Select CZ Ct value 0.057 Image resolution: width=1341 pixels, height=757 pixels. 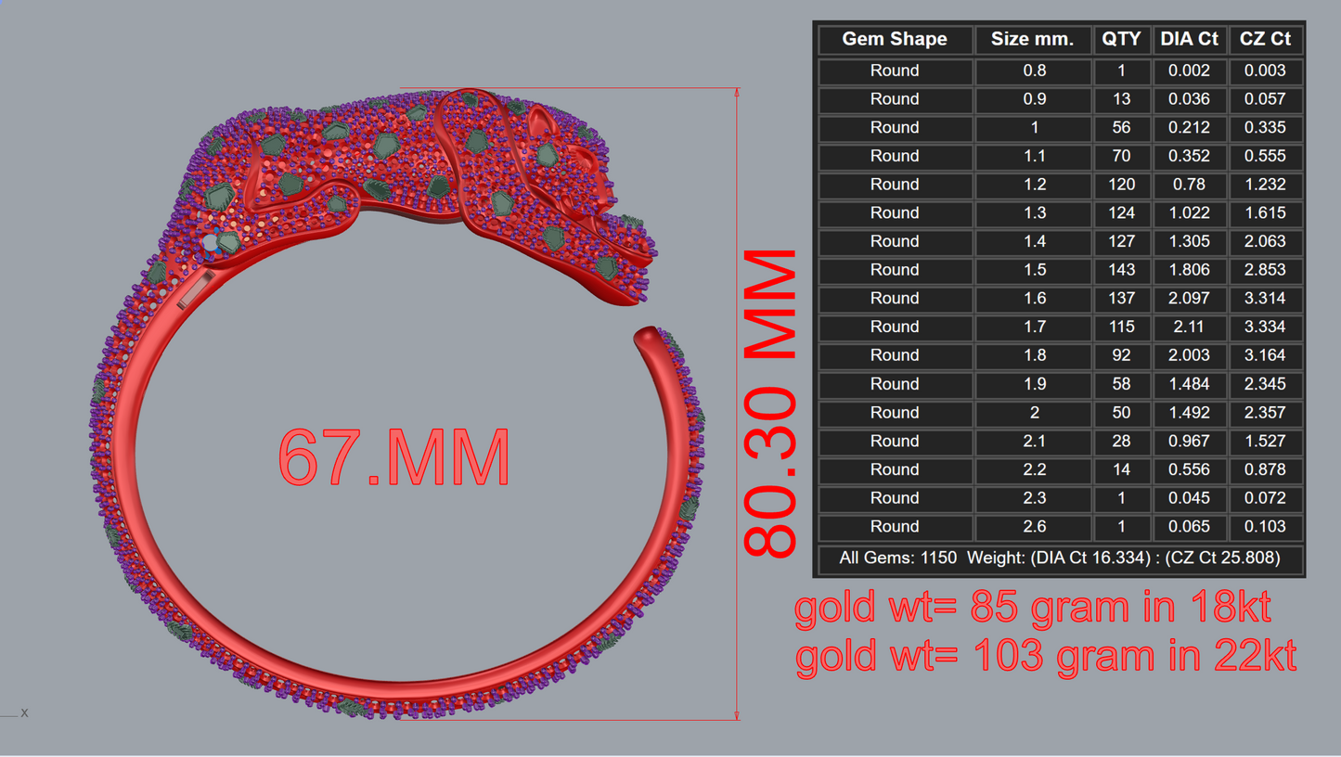(1265, 99)
